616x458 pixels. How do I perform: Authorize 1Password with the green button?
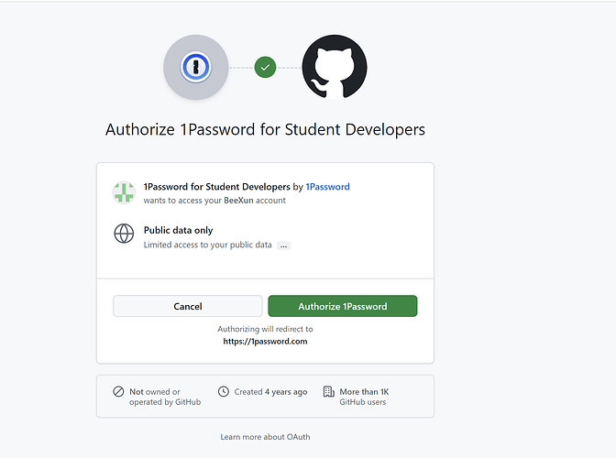coord(343,306)
